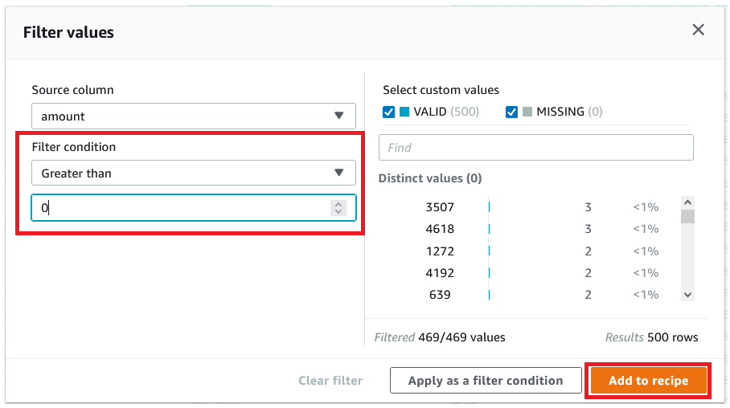
Task: Close the Filter values dialog
Action: click(x=698, y=30)
